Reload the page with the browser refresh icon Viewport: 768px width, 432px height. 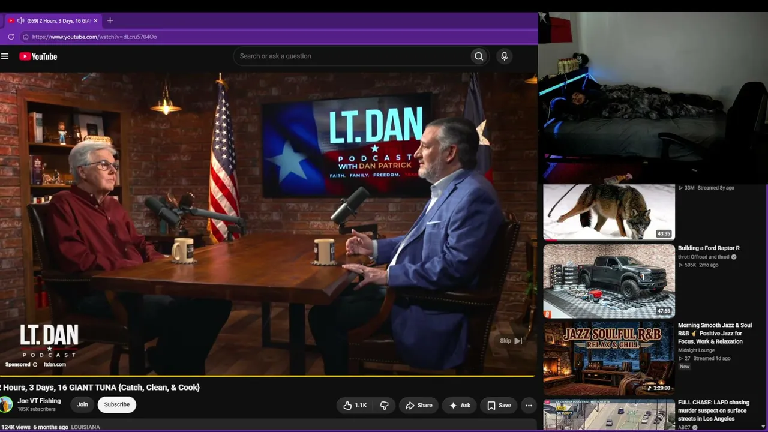click(11, 37)
